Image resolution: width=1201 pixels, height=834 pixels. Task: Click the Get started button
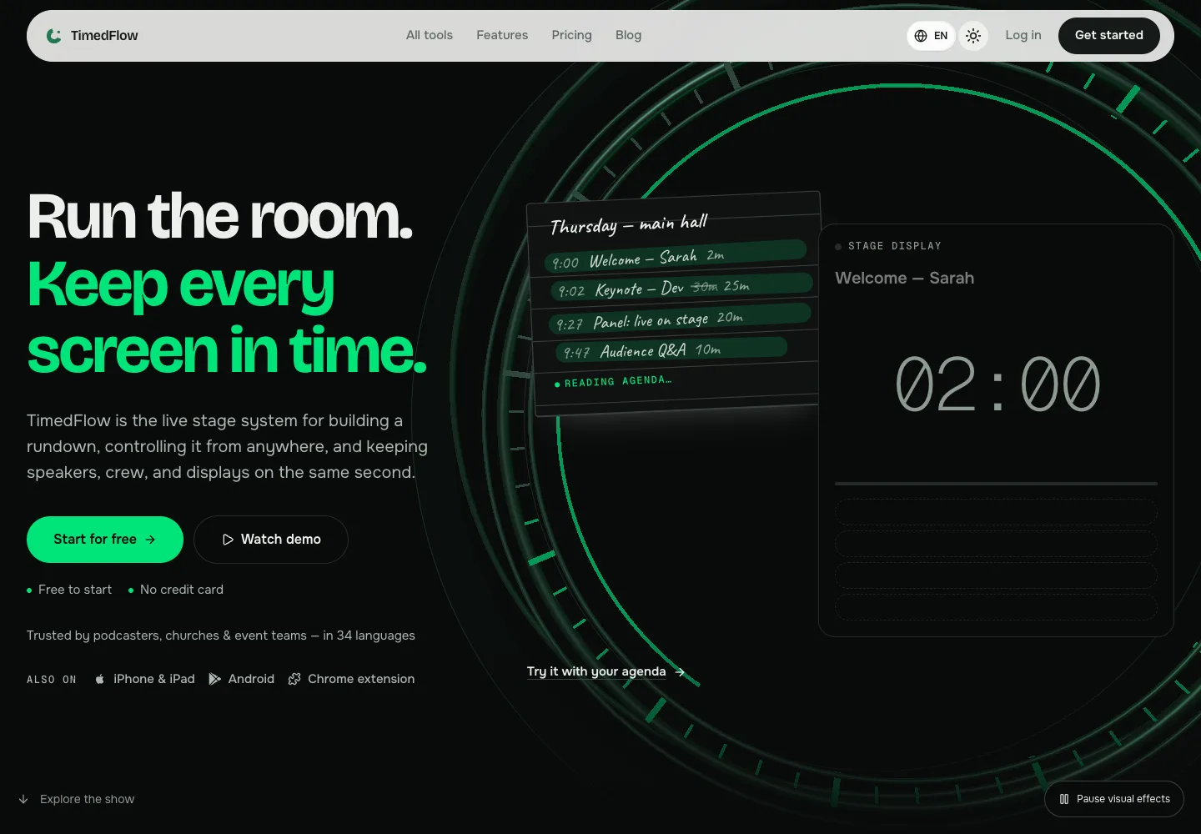(1109, 36)
